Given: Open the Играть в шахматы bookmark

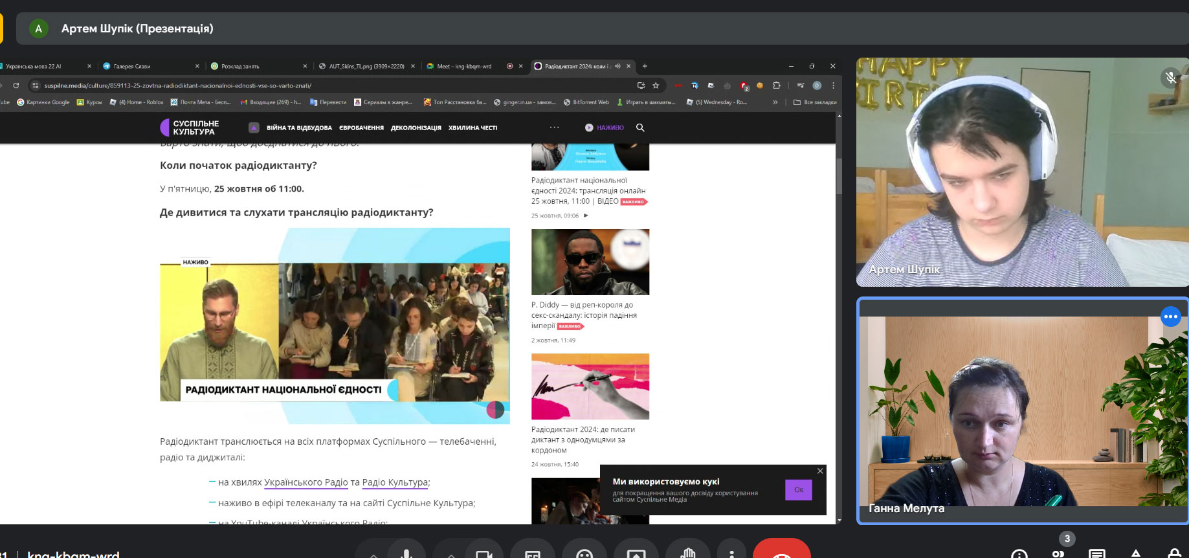Looking at the screenshot, I should 646,102.
